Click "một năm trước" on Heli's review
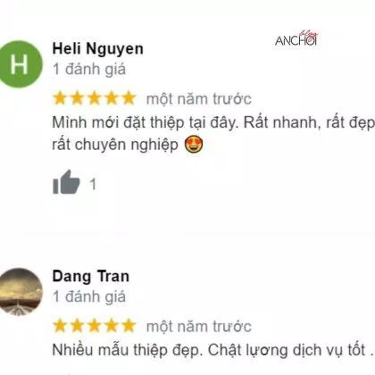This screenshot has height=375, width=375. coord(199,99)
